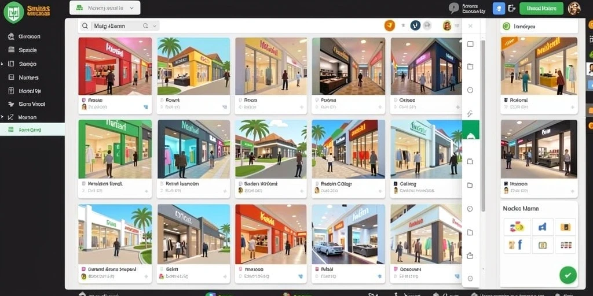Viewport: 593px width, 296px height.
Task: Click the dark navy round icon above gallery
Action: point(415,25)
